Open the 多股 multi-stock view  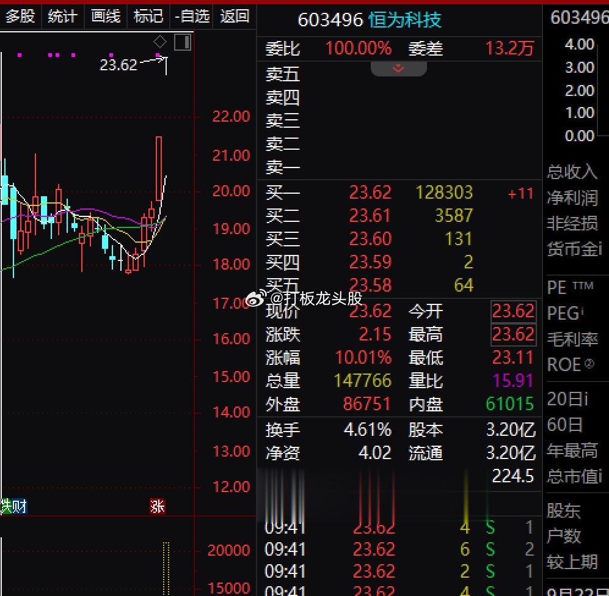tap(20, 17)
